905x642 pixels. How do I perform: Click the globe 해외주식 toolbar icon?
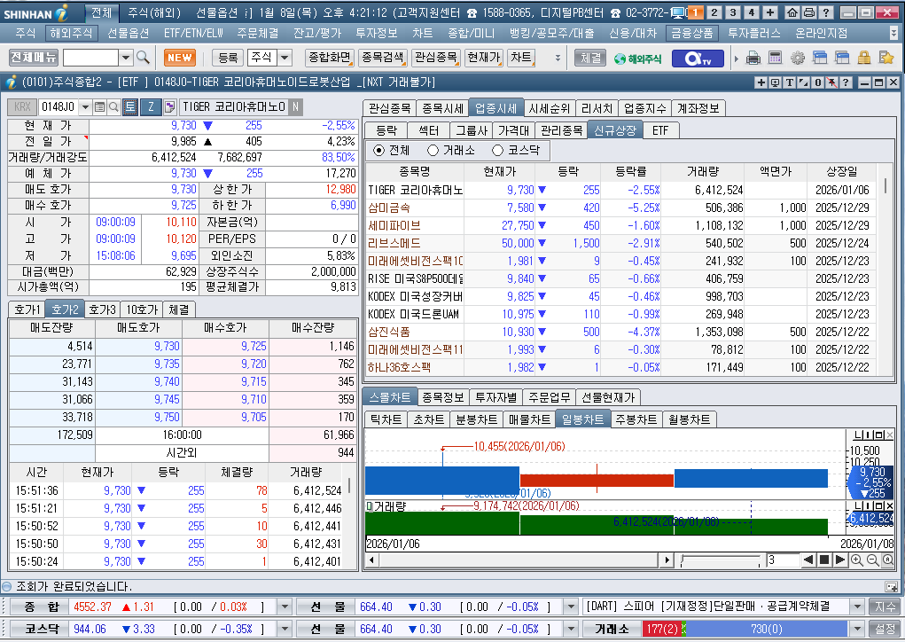pyautogui.click(x=638, y=59)
